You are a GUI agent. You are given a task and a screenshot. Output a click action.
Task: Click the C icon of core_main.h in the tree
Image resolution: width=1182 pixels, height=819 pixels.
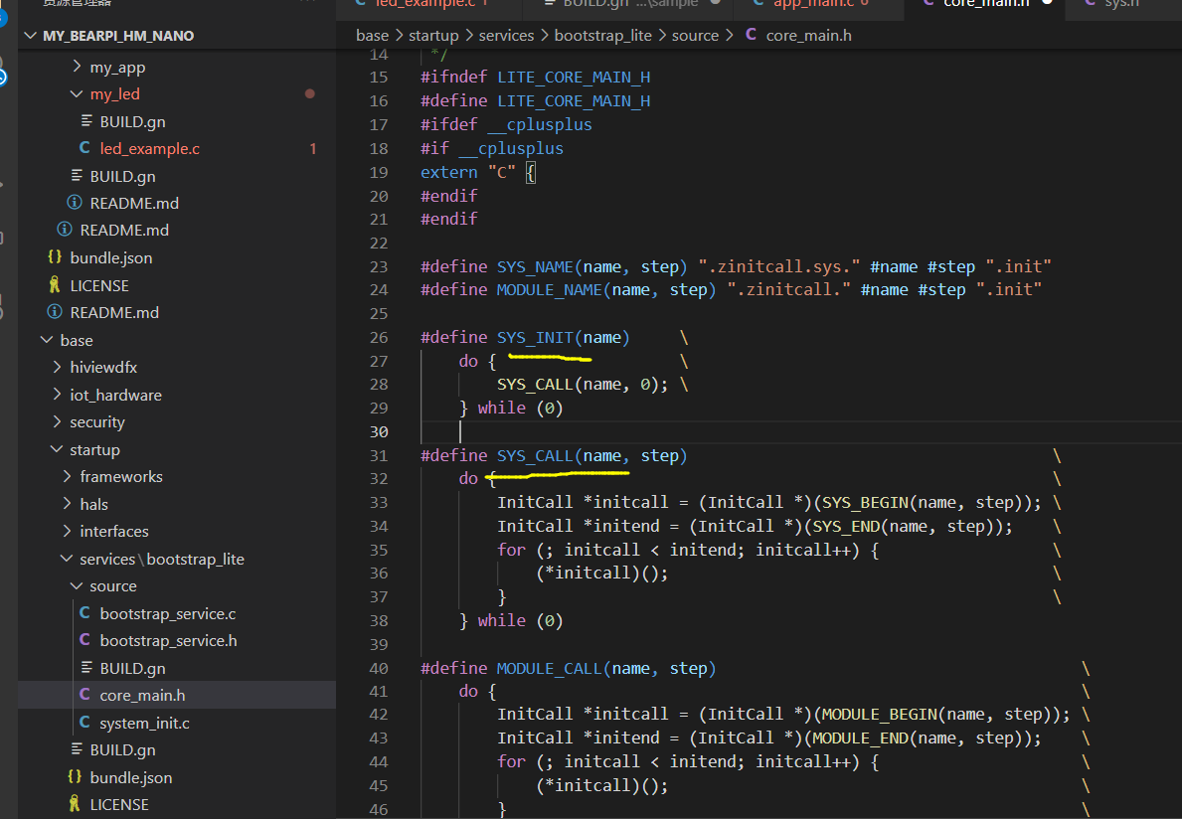[x=84, y=695]
